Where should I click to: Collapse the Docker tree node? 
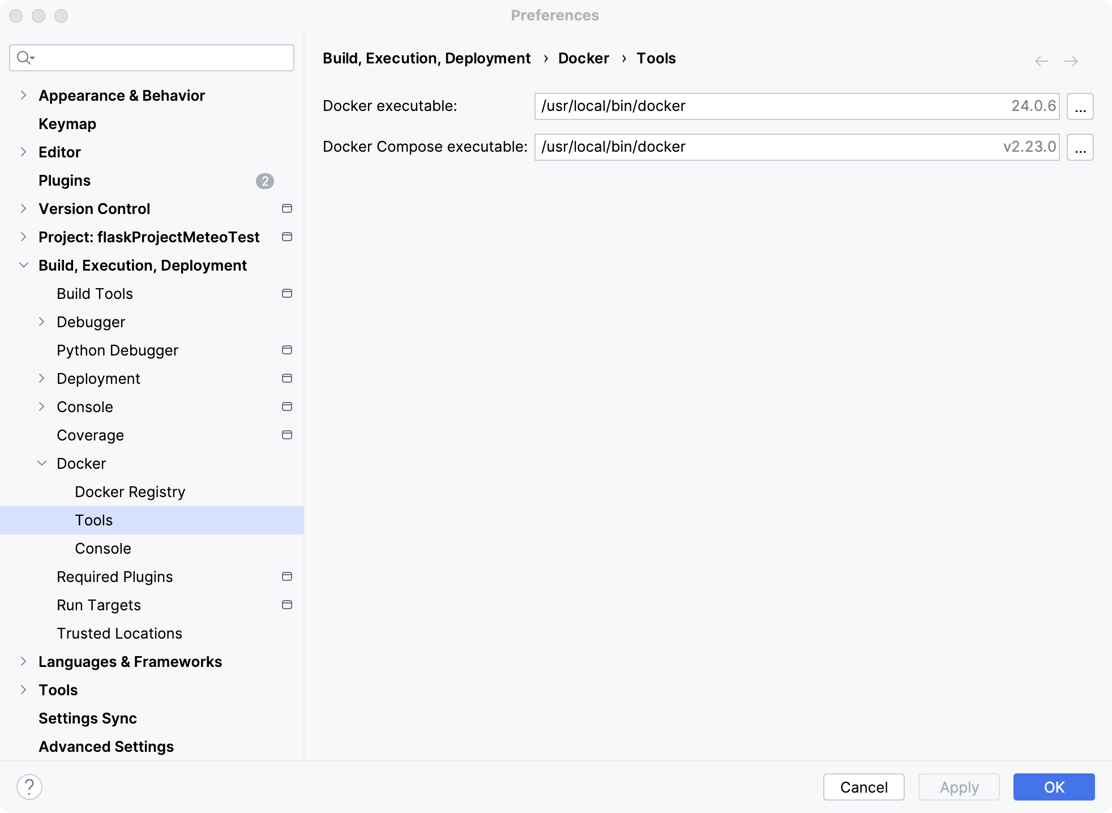42,463
